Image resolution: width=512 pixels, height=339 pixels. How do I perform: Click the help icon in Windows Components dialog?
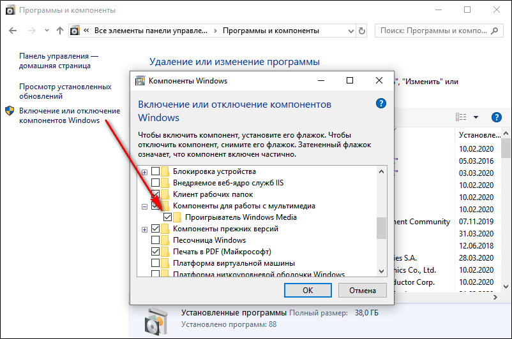tap(380, 104)
